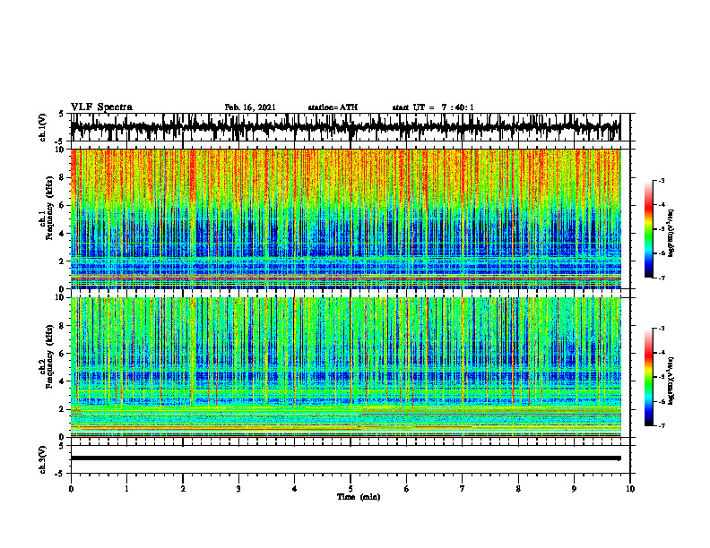Click the time axis tick label "7"
Image resolution: width=710 pixels, height=548 pixels.
(463, 489)
